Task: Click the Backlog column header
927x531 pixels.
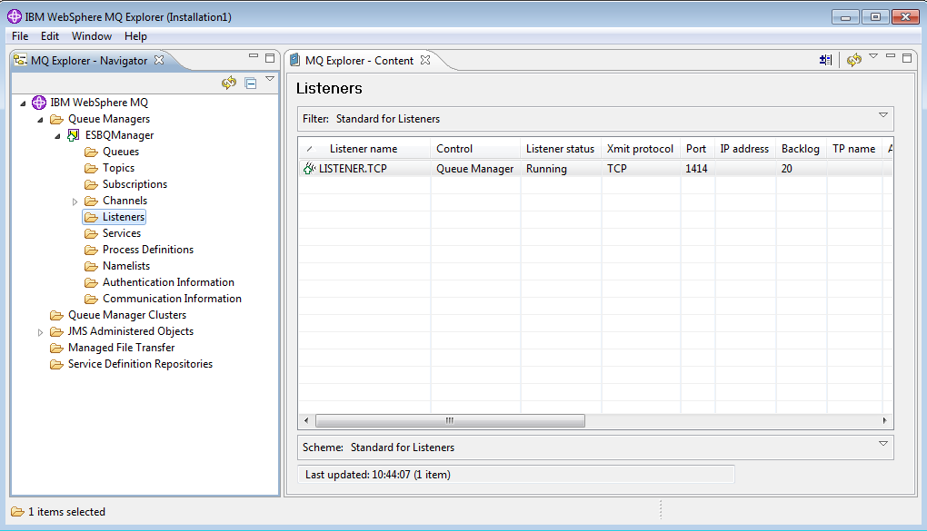Action: pos(801,149)
